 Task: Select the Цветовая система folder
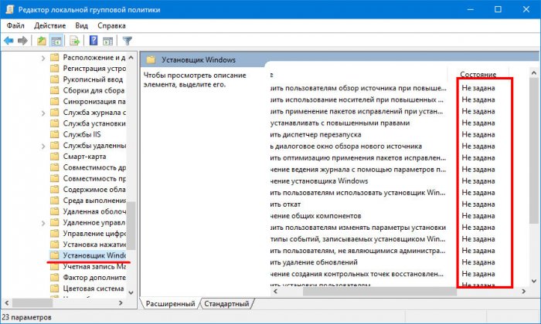[87, 289]
